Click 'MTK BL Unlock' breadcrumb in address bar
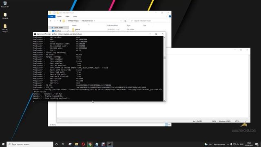 tap(73, 21)
